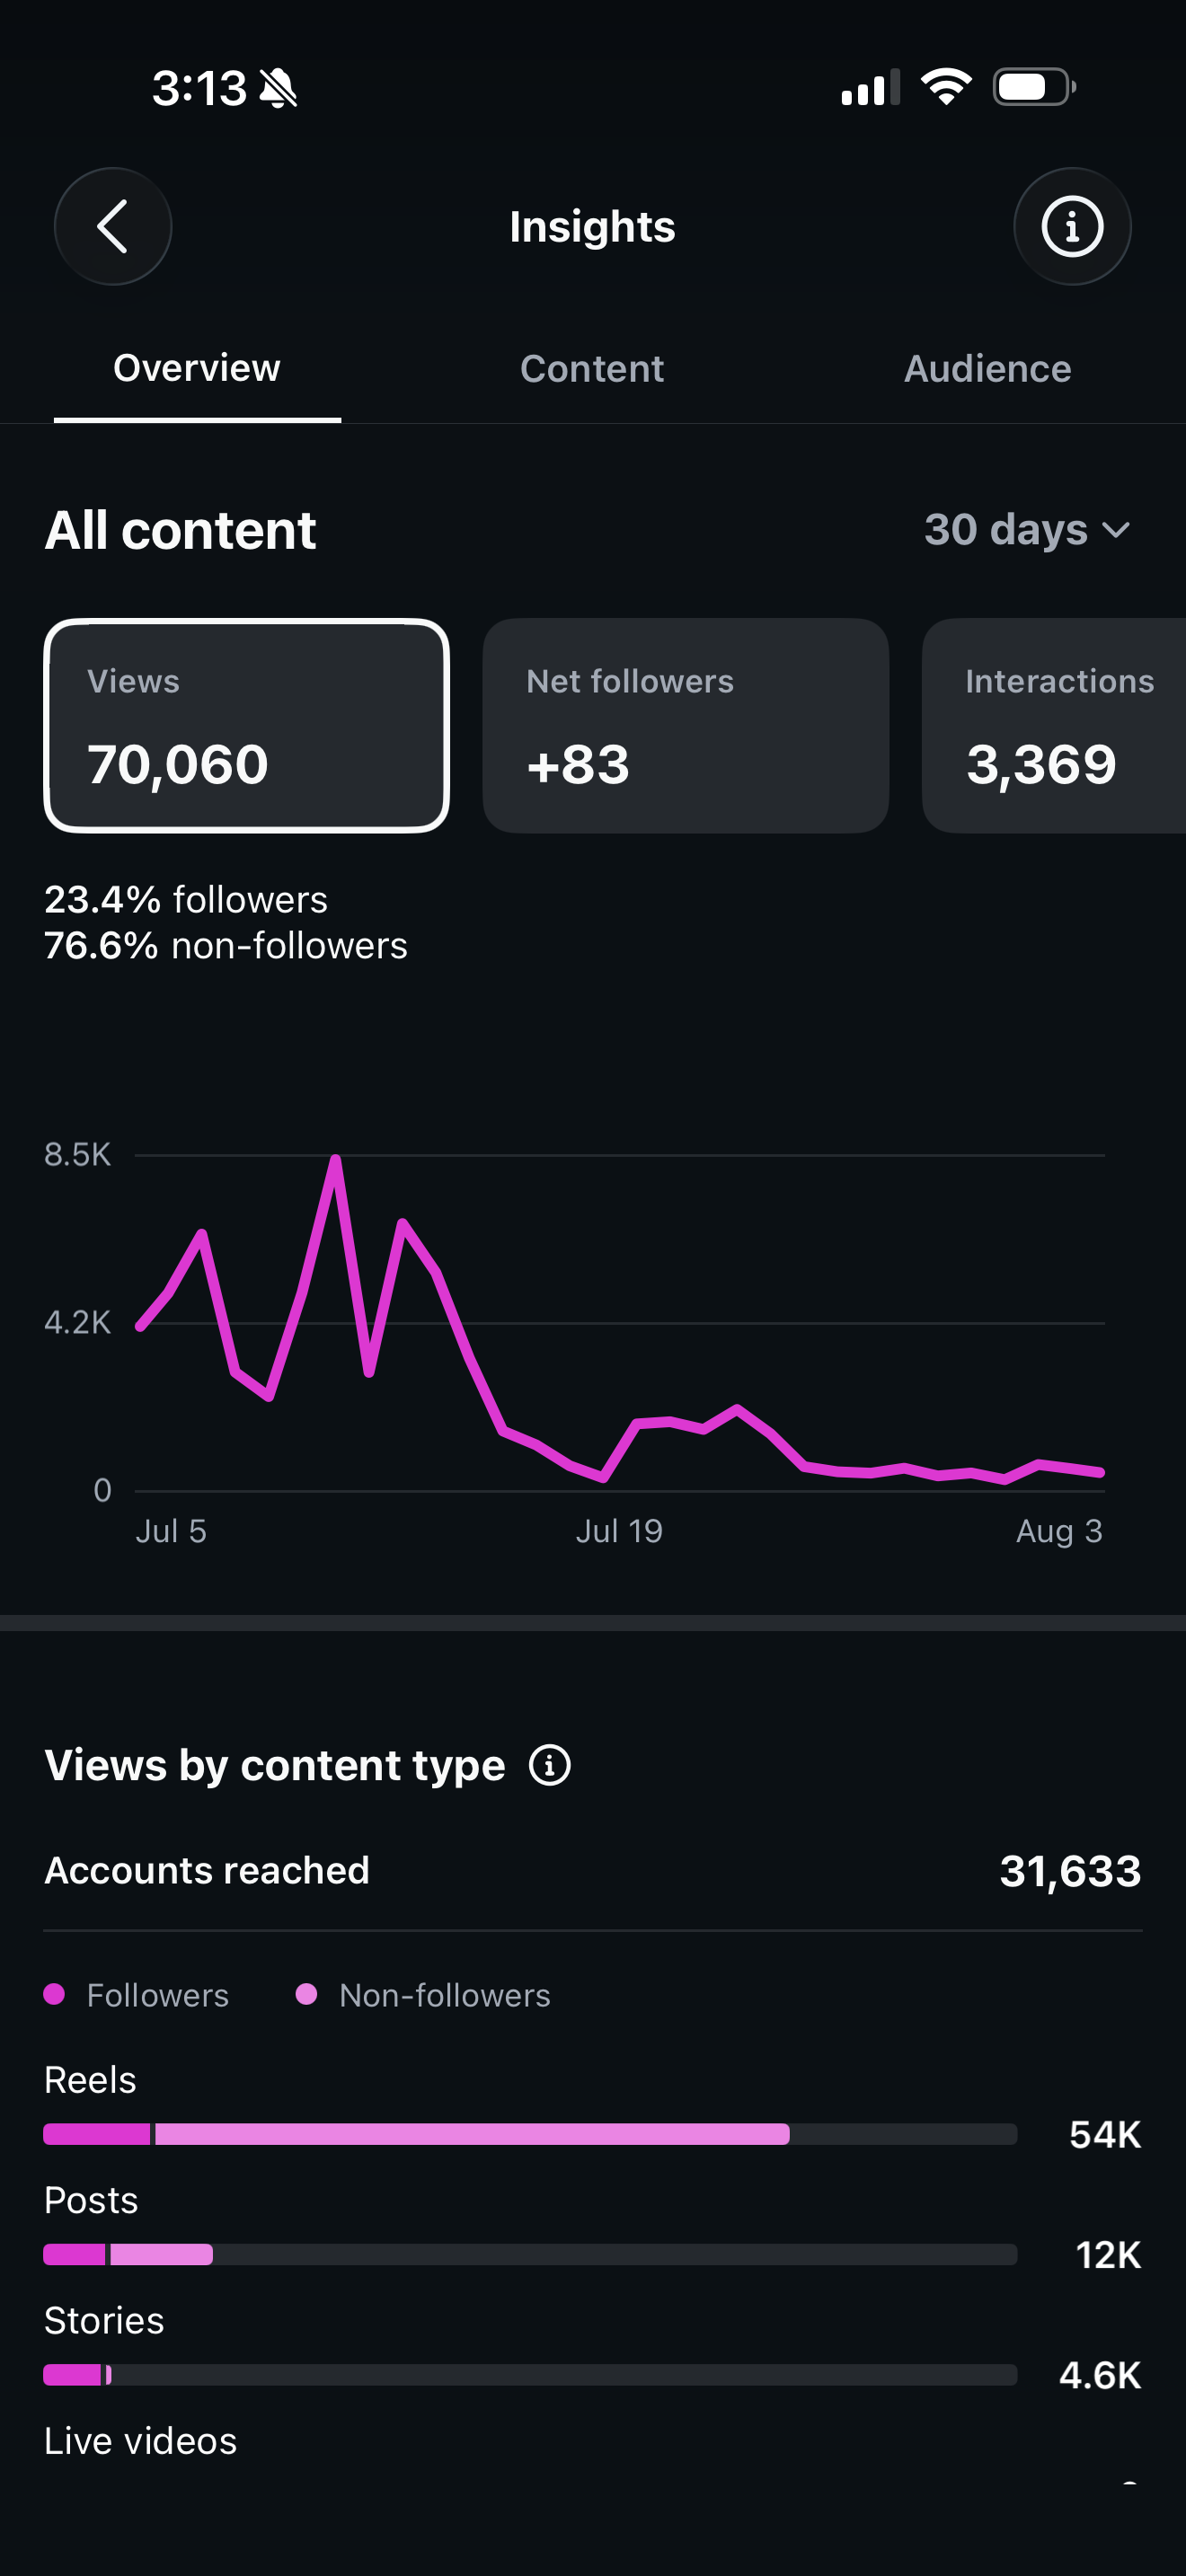Open the Insights info icon

[1072, 226]
